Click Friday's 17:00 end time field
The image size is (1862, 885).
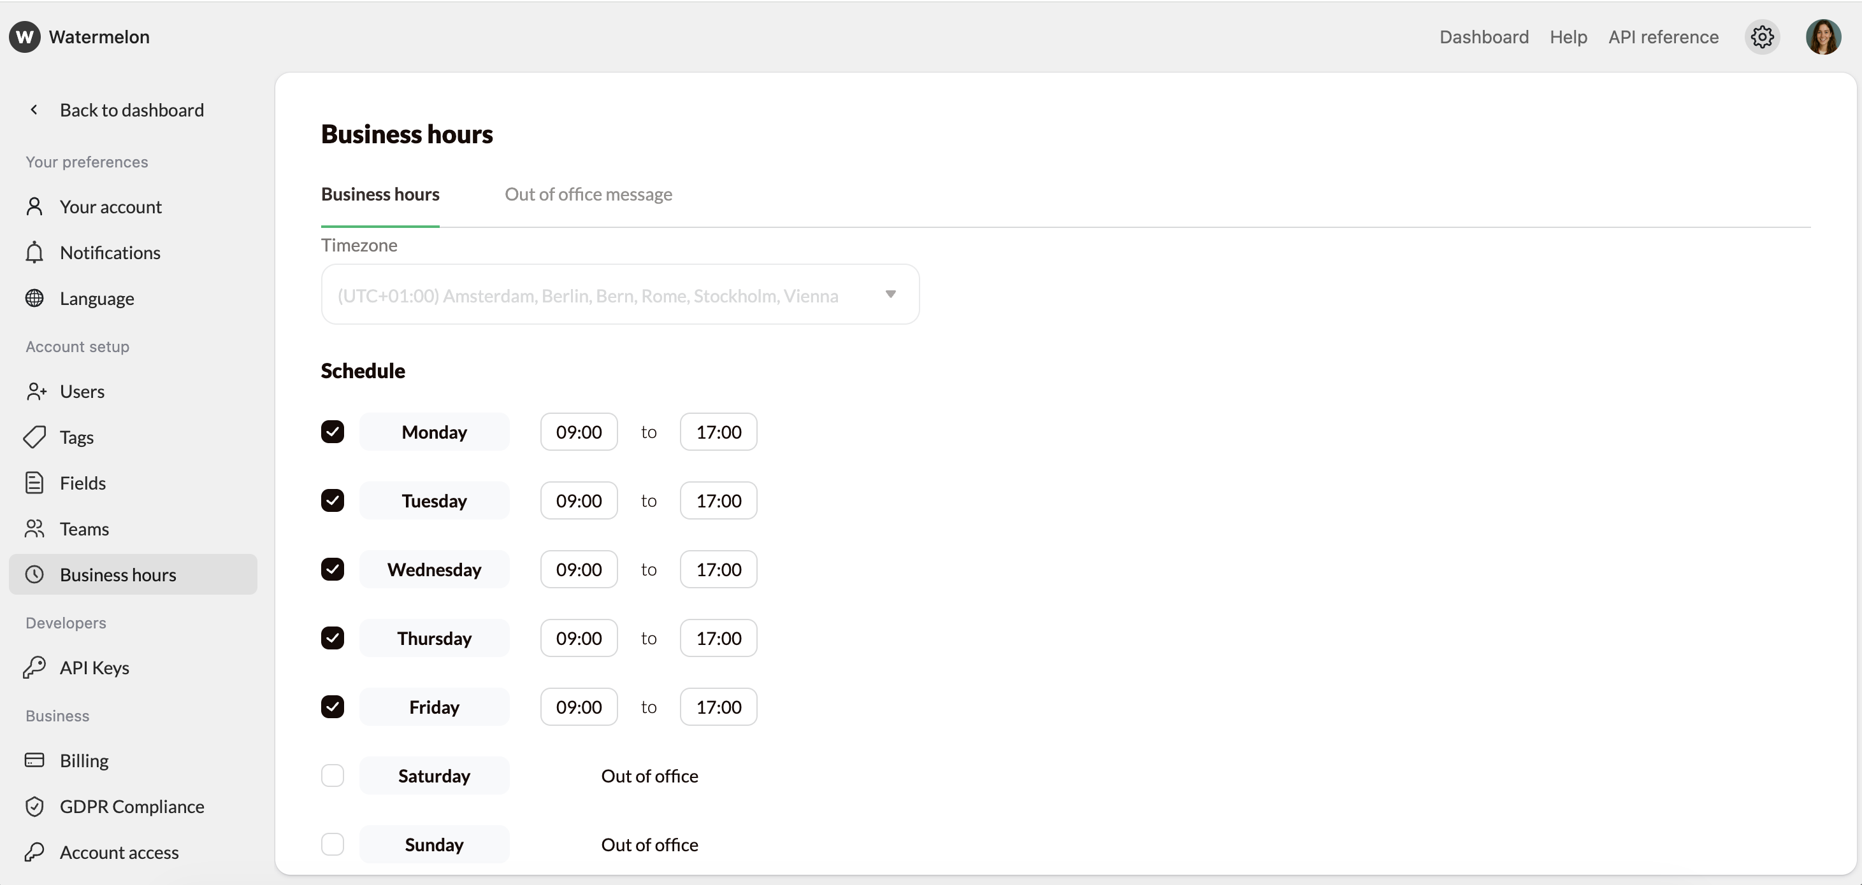point(718,707)
